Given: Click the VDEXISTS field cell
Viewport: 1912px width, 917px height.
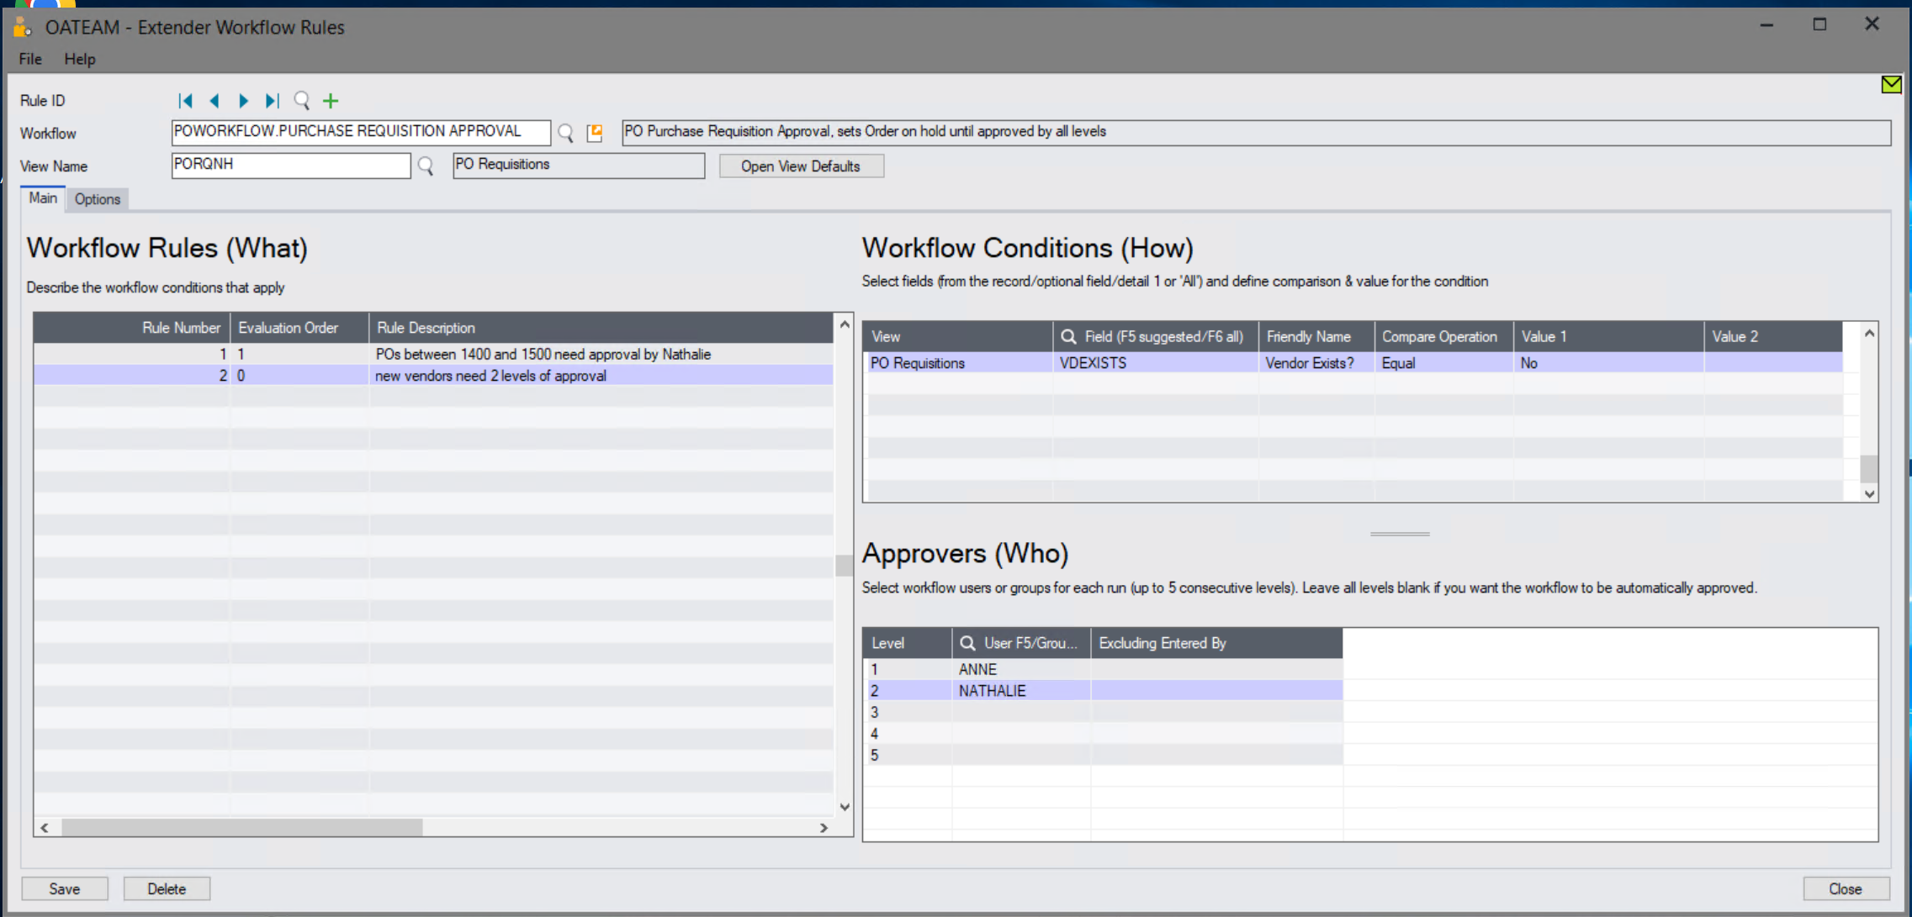Looking at the screenshot, I should [x=1155, y=363].
